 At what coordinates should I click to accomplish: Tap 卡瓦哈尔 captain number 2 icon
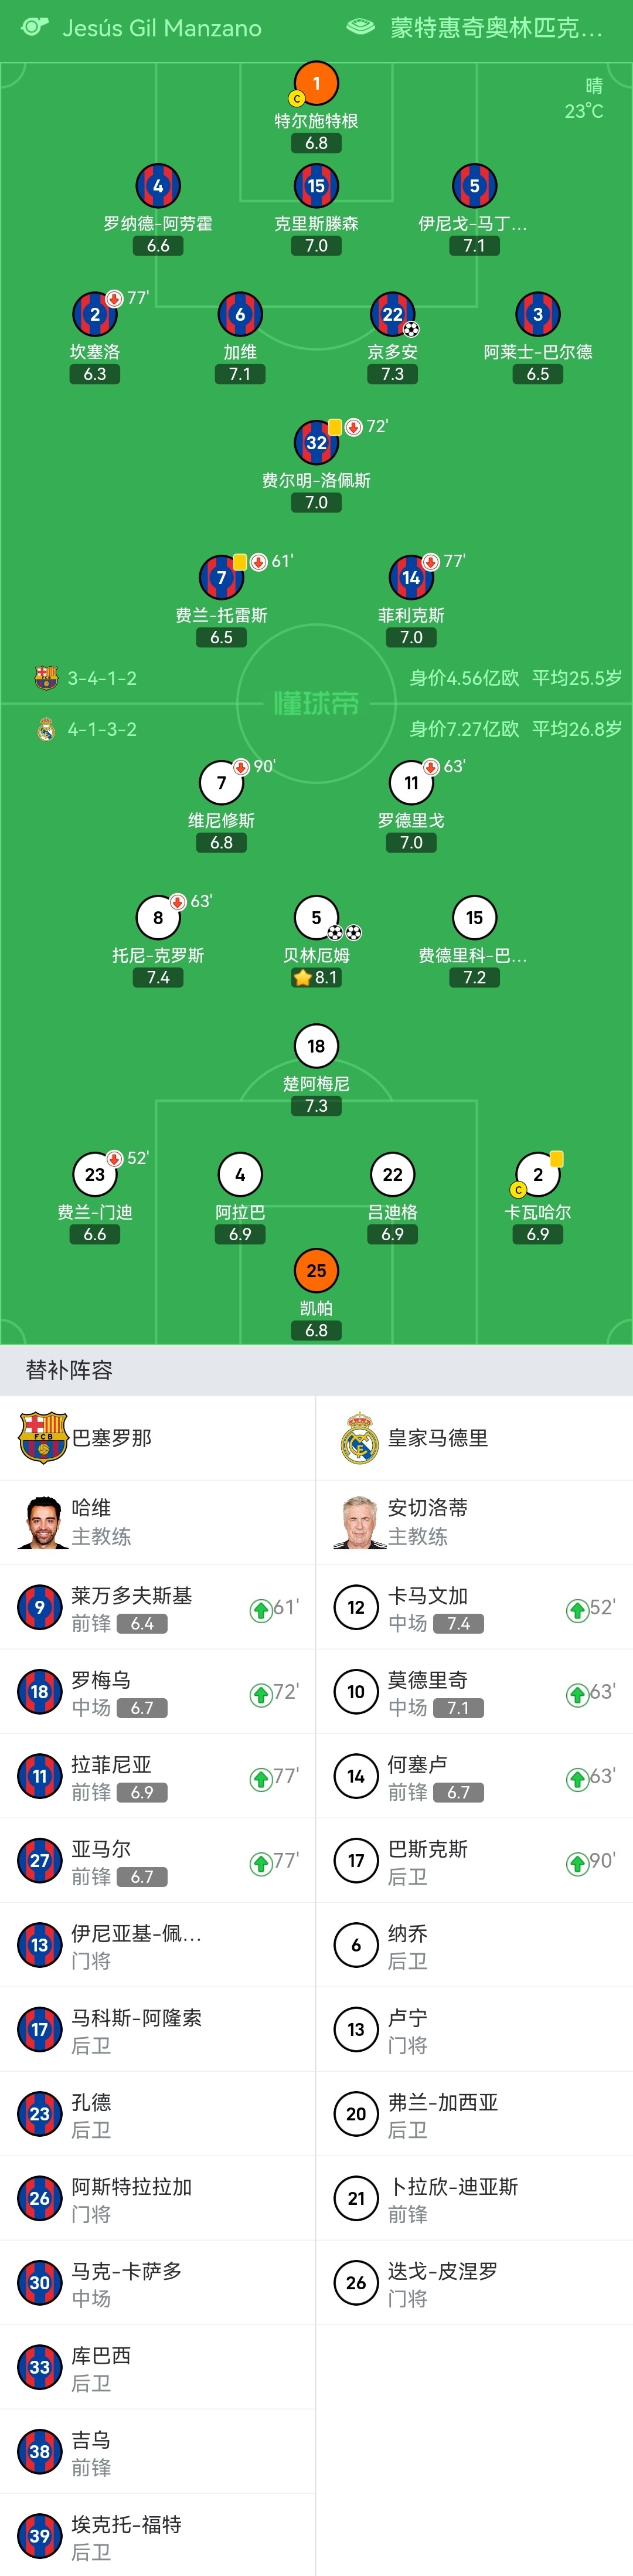coord(537,1174)
